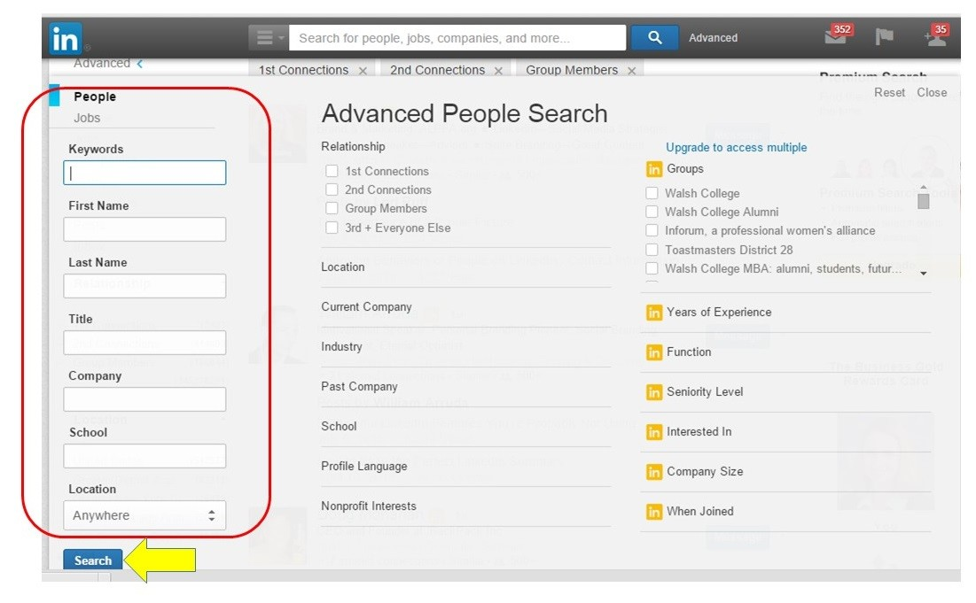This screenshot has width=976, height=603.
Task: Click the Advanced link in top bar
Action: (x=713, y=38)
